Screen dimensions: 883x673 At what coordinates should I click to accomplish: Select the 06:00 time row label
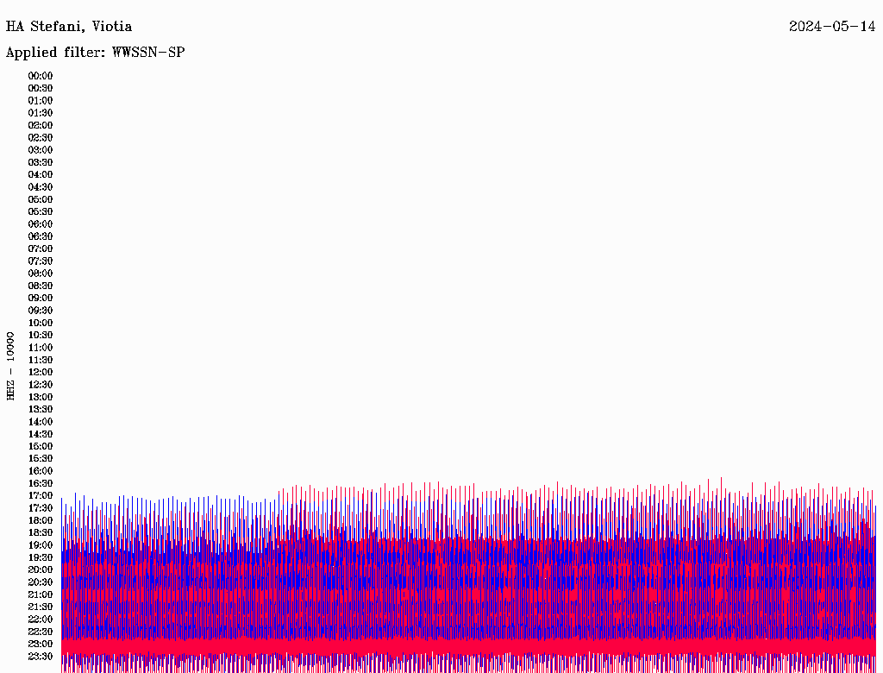point(41,224)
